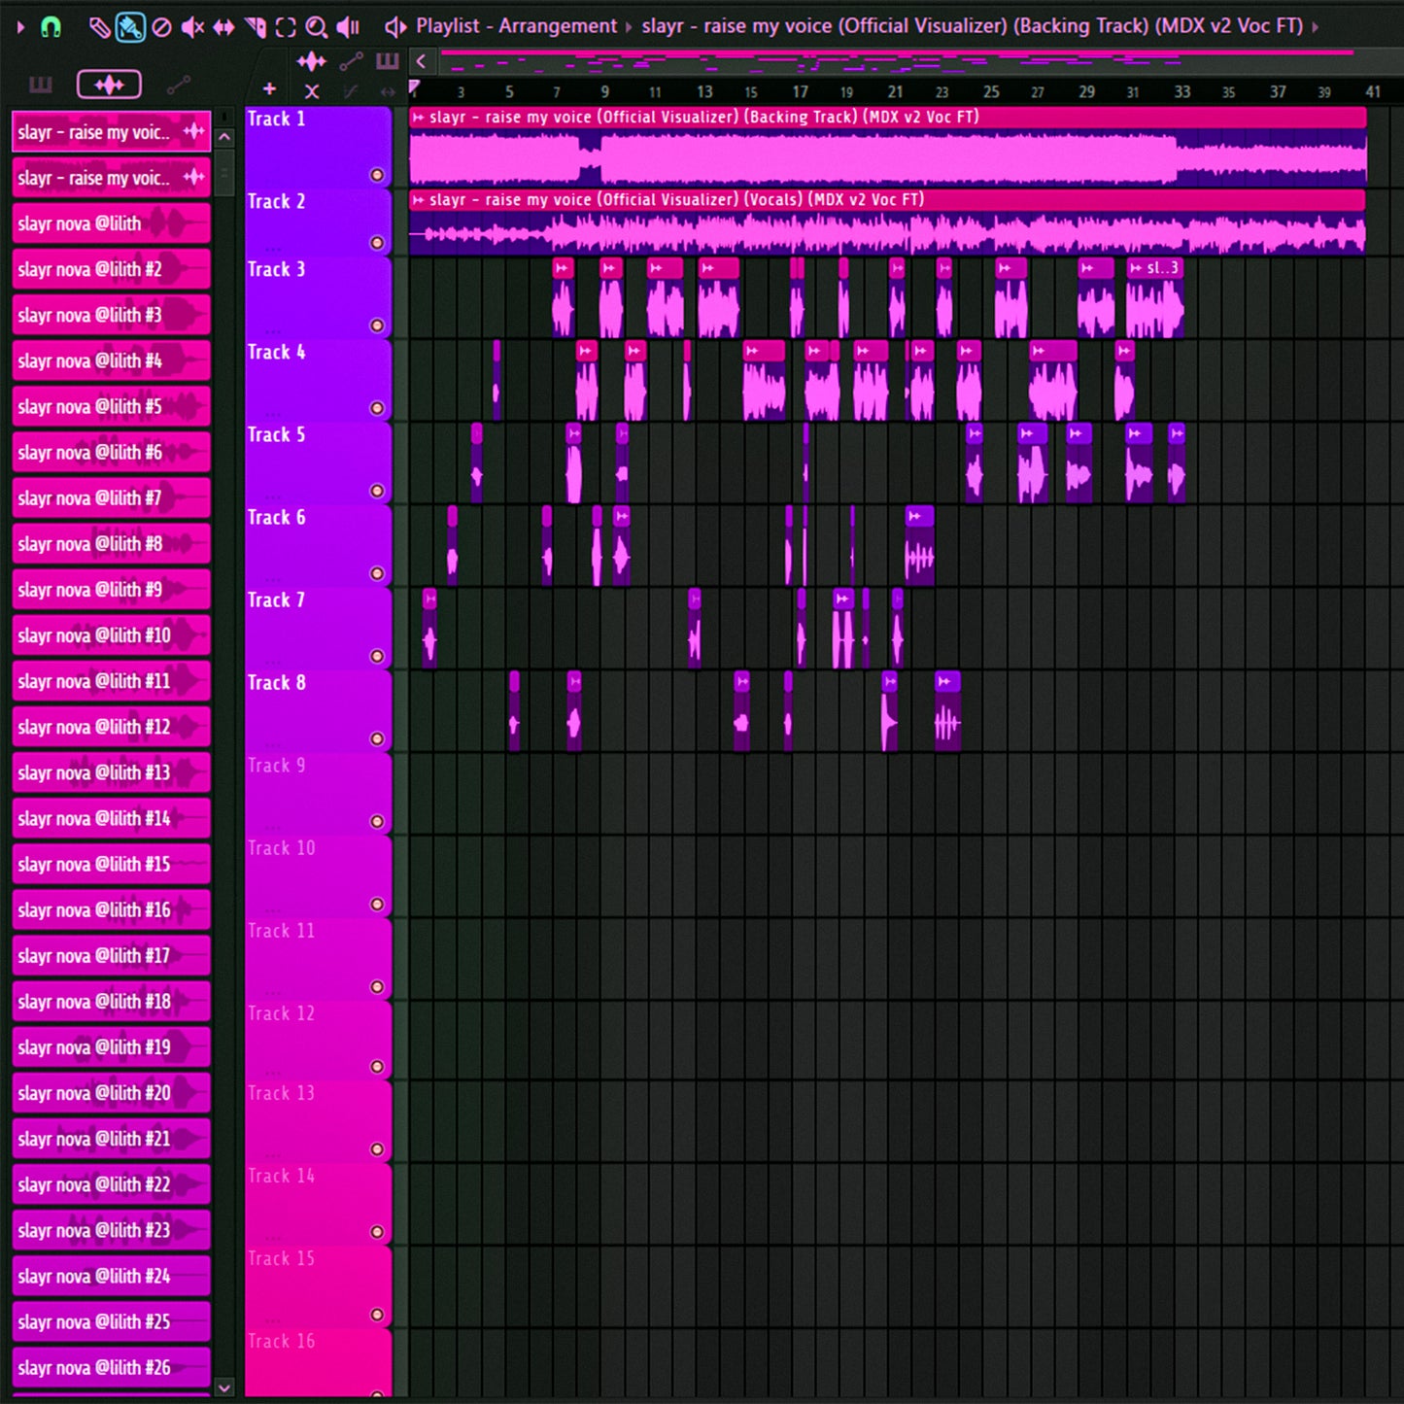Click the back arrow beside the overview strip
1404x1404 pixels.
pos(421,61)
